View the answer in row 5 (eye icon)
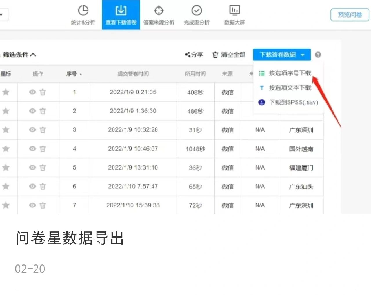 coord(32,167)
